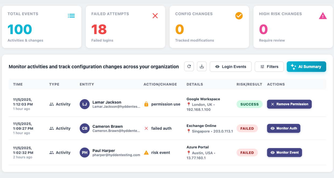
Task: Click the PH avatar for Paul Harper
Action: pos(85,153)
